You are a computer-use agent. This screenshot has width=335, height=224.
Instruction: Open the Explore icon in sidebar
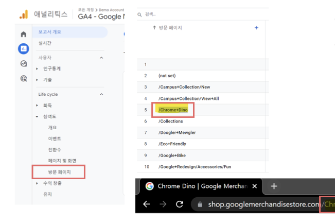(24, 63)
